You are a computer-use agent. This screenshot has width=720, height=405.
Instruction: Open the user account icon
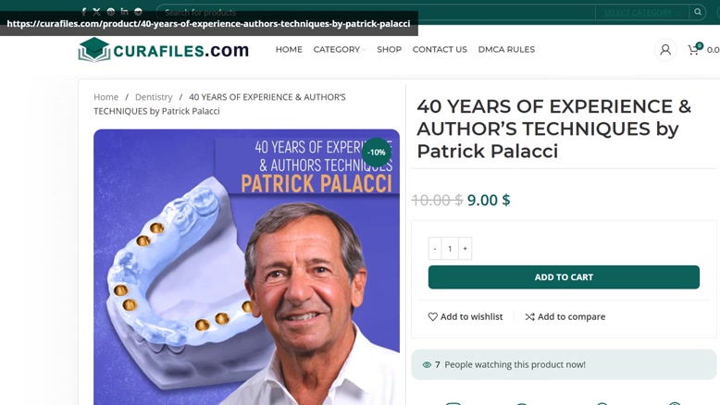[x=664, y=50]
